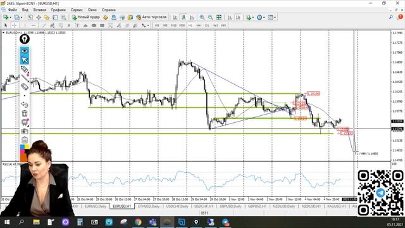Click the undo arrow in drawing overlay
This screenshot has width=405, height=228.
coord(25,104)
